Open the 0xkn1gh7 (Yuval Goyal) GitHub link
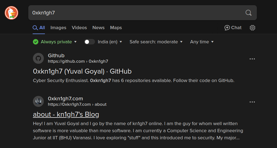 pos(82,71)
